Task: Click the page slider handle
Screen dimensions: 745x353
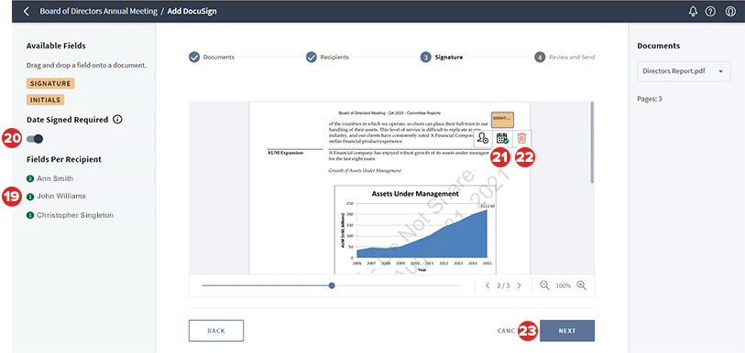Action: click(332, 285)
